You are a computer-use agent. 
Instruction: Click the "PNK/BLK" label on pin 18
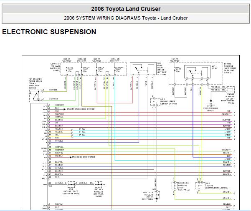click(59, 156)
